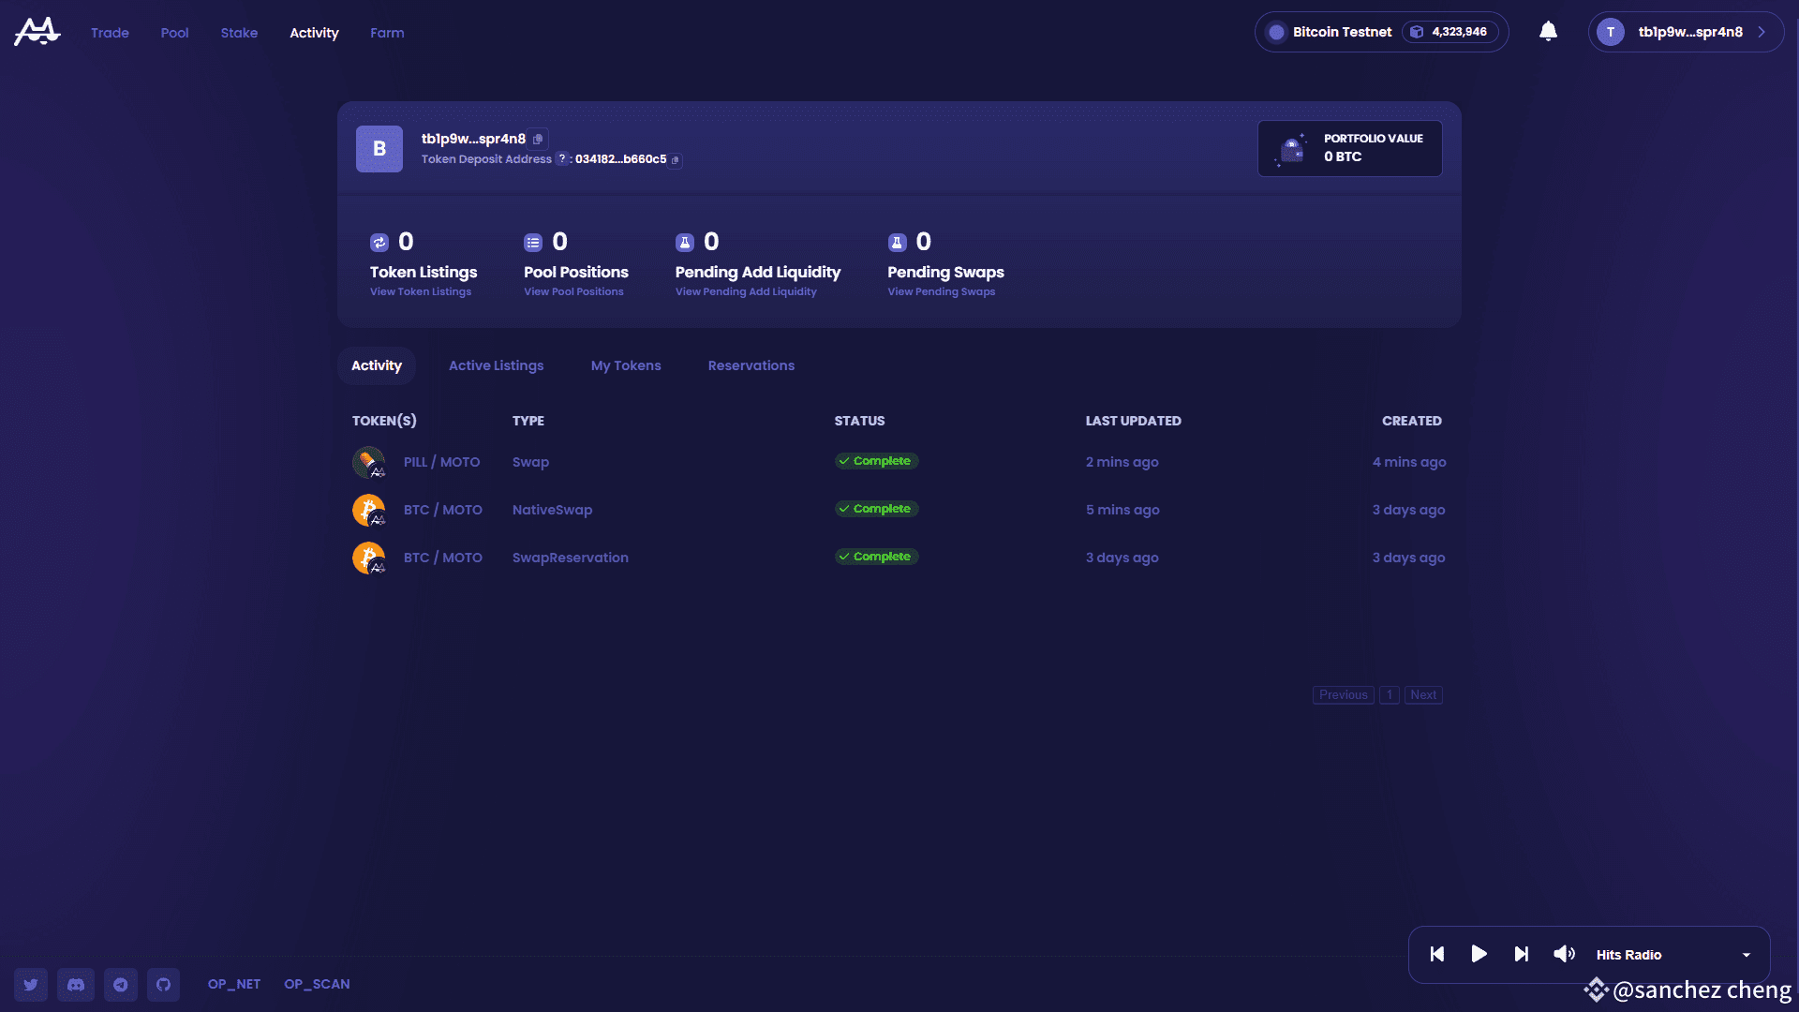This screenshot has height=1012, width=1799.
Task: Open the PILL / MOTO swap row
Action: (441, 462)
